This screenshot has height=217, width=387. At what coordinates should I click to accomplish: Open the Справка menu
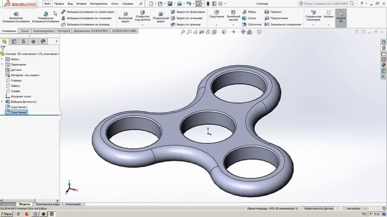click(x=128, y=4)
